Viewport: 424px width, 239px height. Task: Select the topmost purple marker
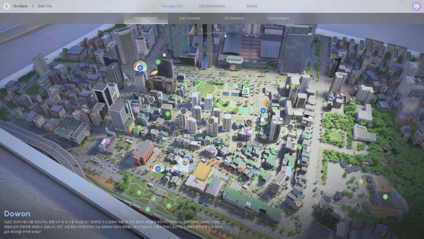click(136, 110)
